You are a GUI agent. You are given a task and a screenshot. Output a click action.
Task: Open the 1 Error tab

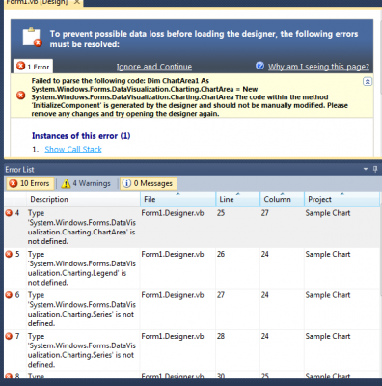tap(34, 67)
